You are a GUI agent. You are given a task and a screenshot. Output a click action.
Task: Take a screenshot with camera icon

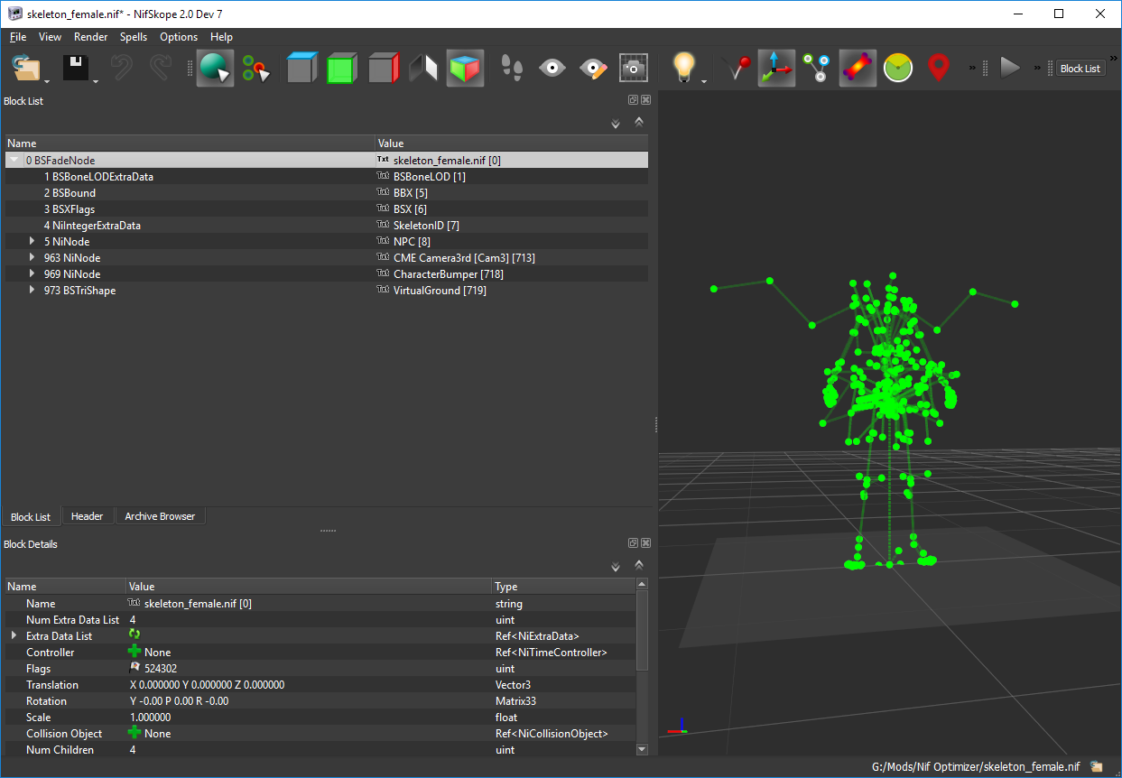634,69
